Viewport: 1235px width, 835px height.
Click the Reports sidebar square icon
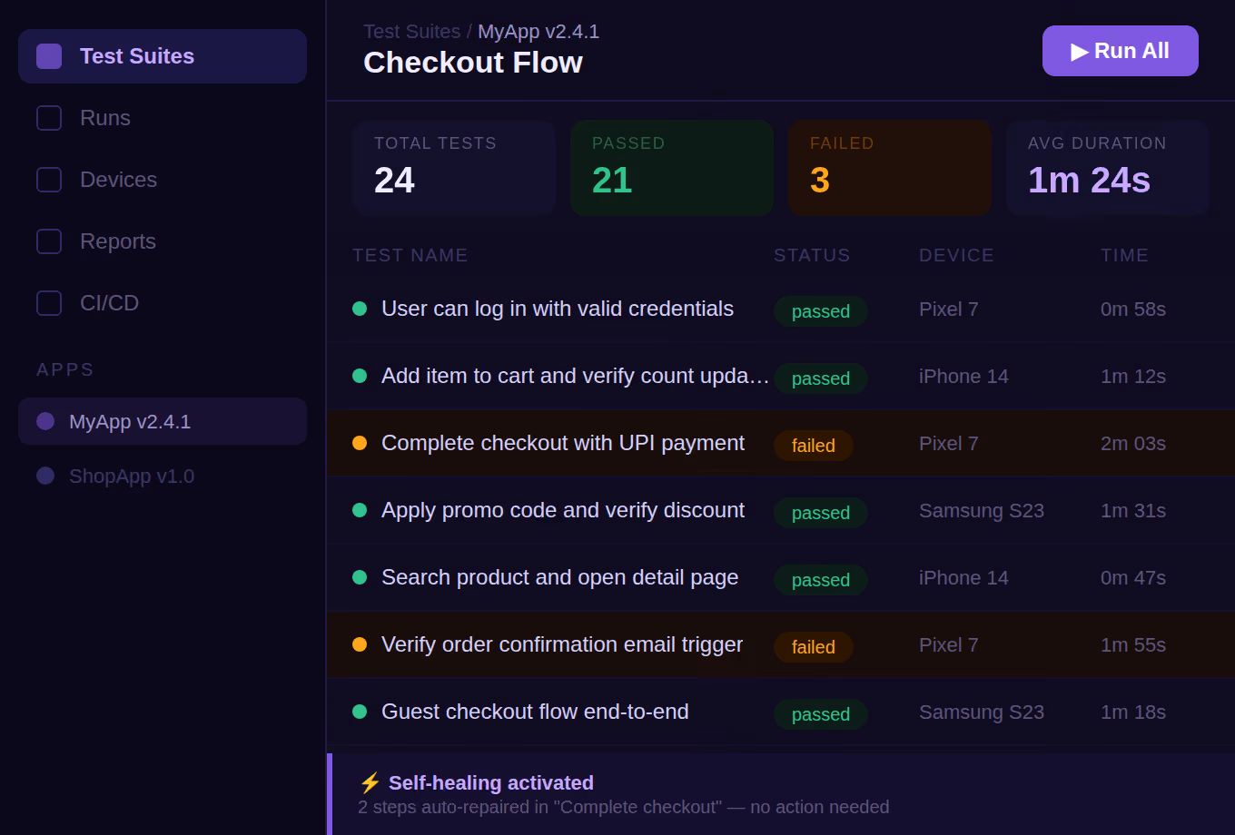click(49, 241)
